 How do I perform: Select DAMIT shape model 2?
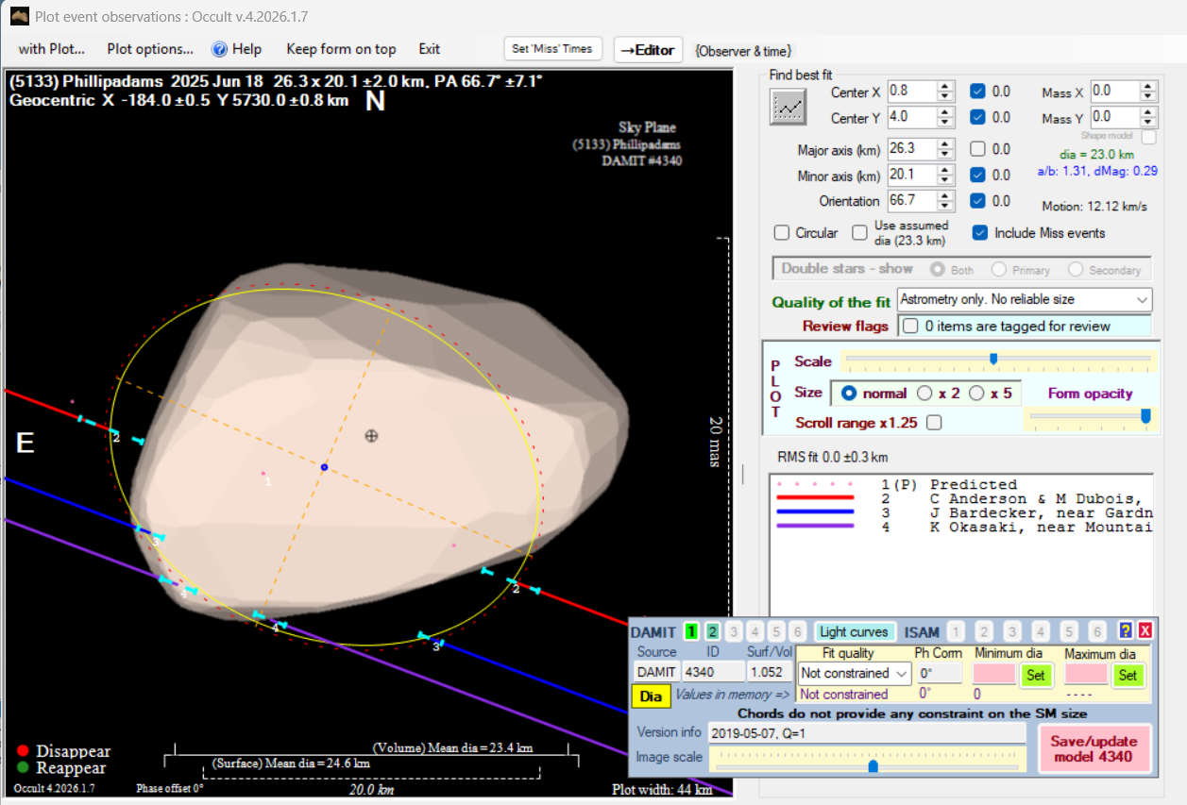coord(712,631)
